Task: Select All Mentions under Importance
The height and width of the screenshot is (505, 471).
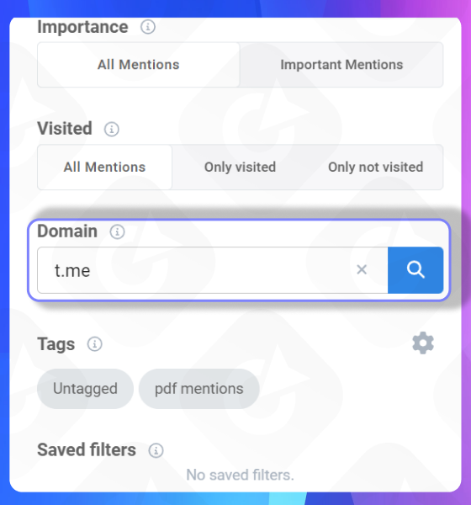Action: [x=139, y=65]
